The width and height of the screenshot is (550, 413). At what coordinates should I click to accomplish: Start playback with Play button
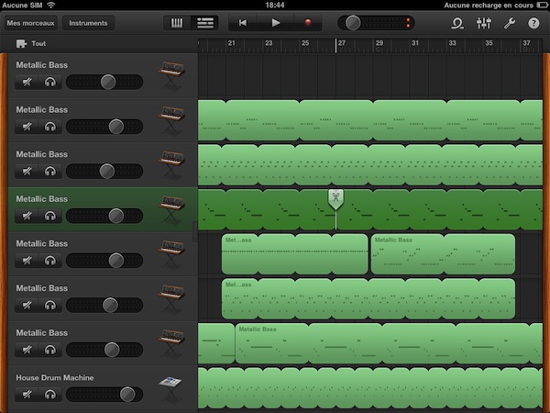click(x=276, y=23)
